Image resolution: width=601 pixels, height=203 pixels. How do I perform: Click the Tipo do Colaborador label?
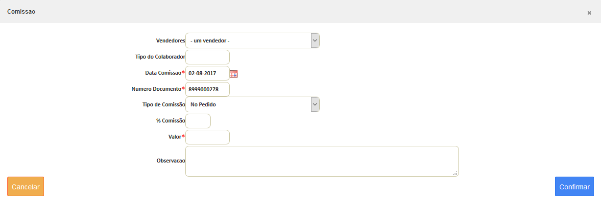tap(160, 57)
